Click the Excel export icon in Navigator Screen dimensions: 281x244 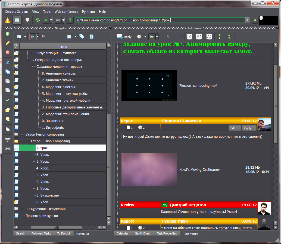pos(92,37)
